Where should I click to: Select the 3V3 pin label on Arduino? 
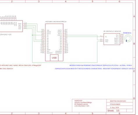pyautogui.click(x=48, y=51)
